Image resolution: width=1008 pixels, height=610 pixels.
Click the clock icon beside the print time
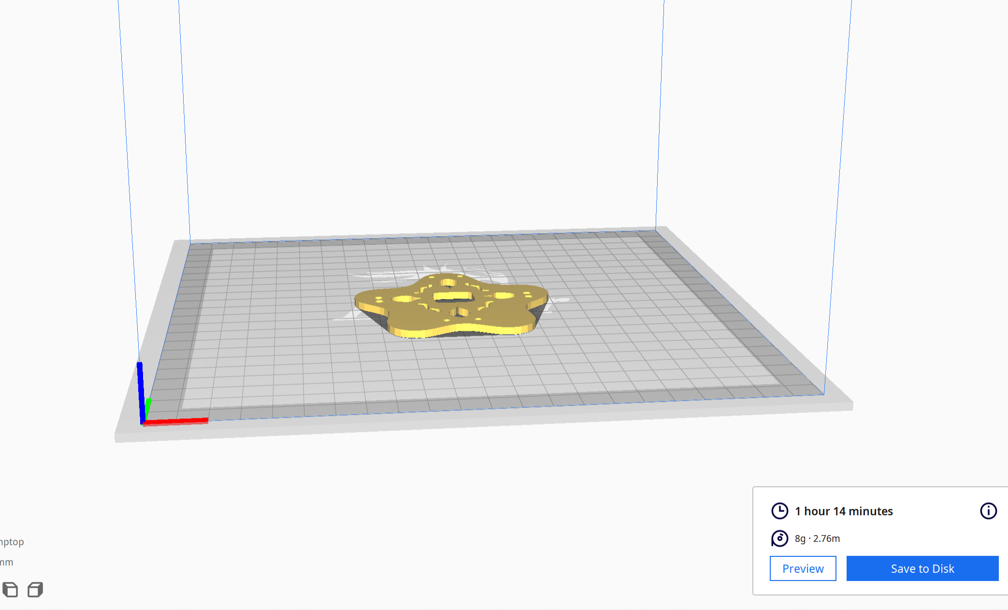pos(779,511)
